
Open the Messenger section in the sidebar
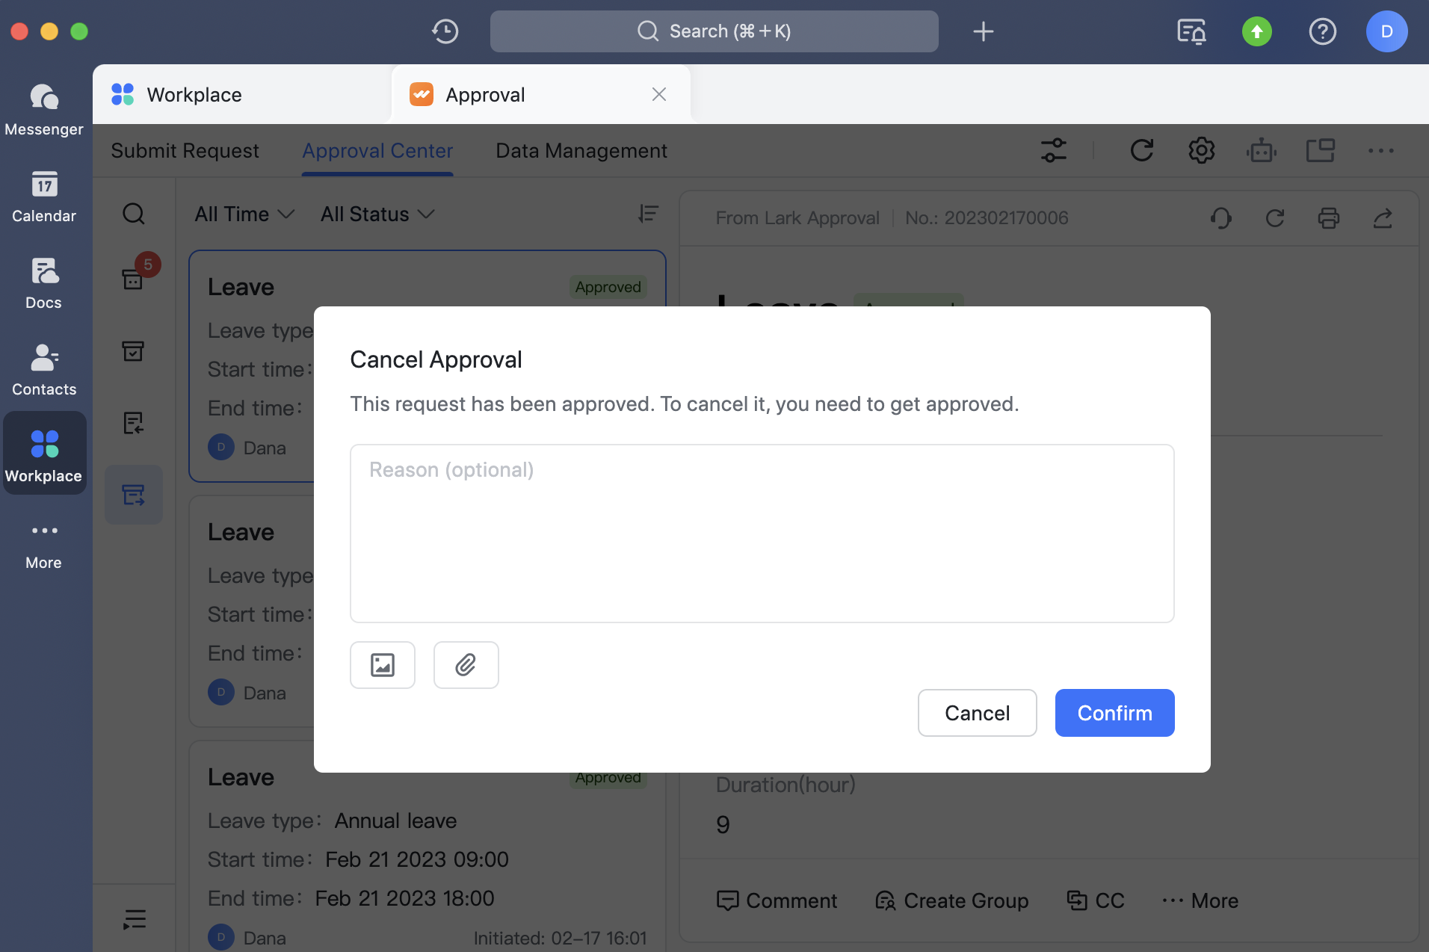click(44, 108)
